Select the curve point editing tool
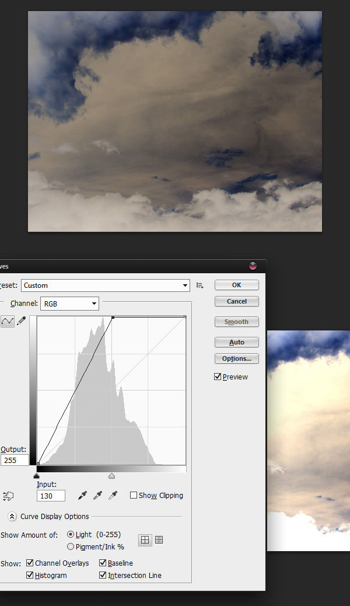The height and width of the screenshot is (606, 350). [x=8, y=321]
